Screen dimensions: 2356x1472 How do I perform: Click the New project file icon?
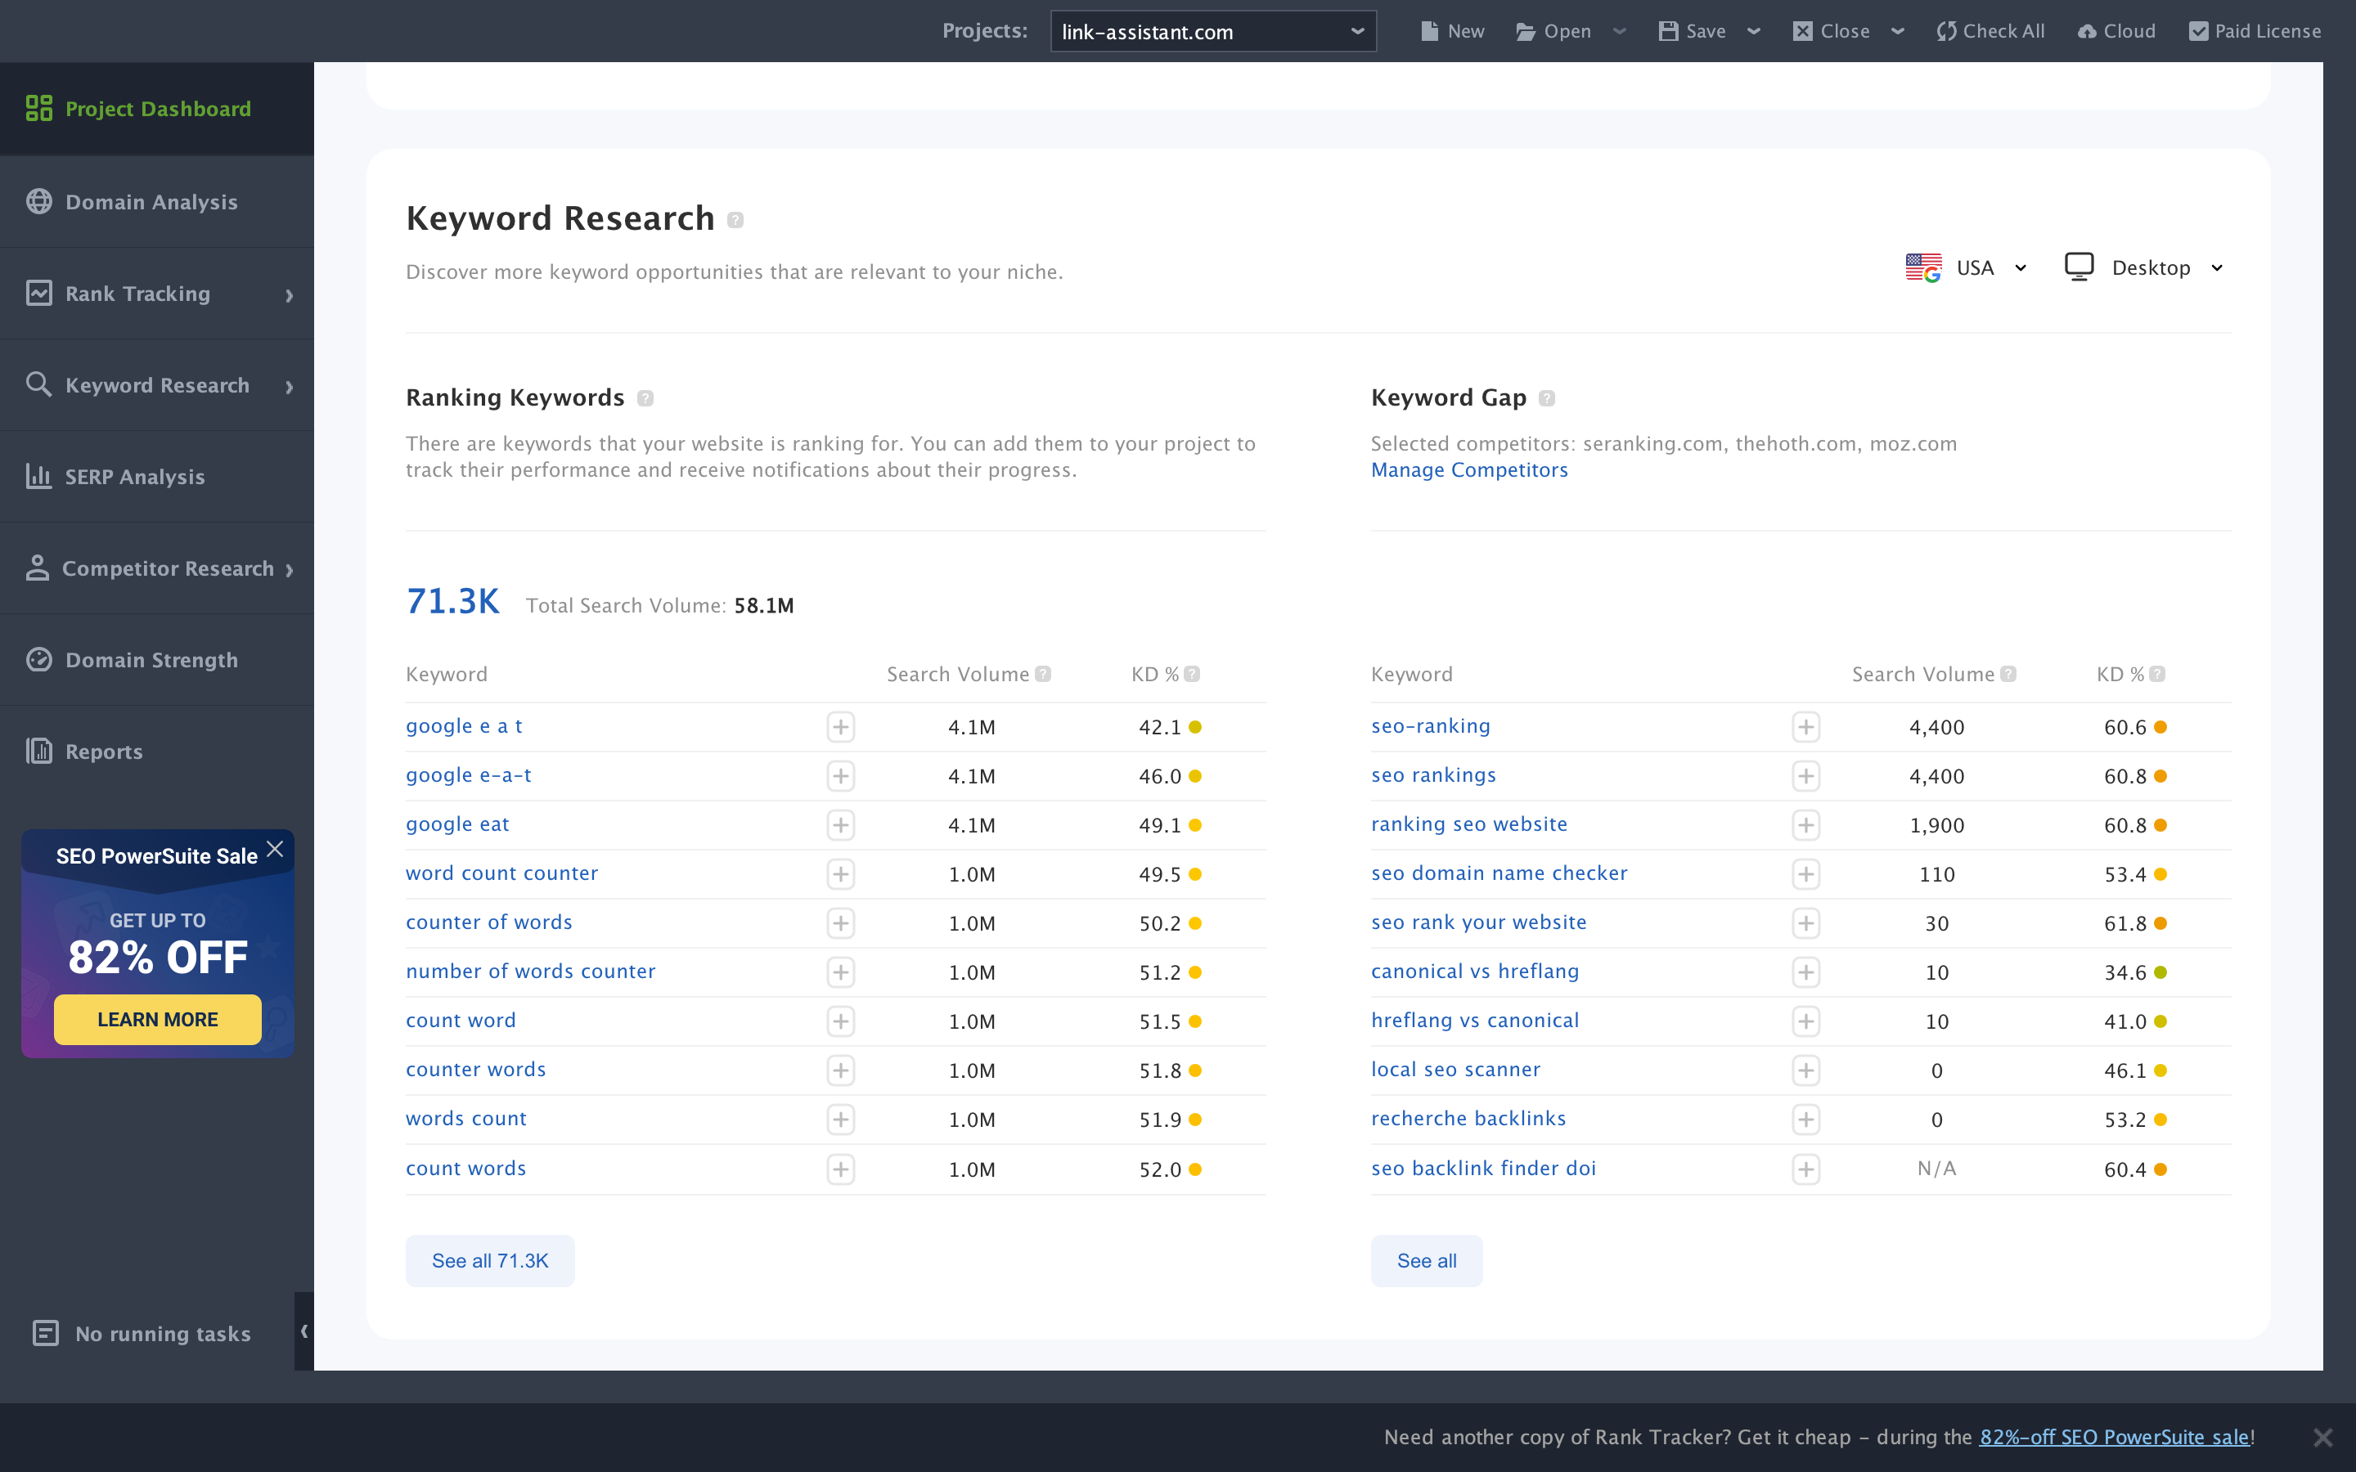[1429, 31]
